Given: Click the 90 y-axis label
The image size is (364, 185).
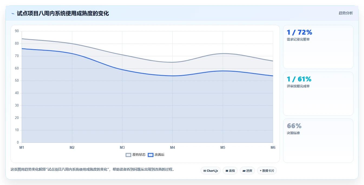Looking at the screenshot, I should 17,31.
